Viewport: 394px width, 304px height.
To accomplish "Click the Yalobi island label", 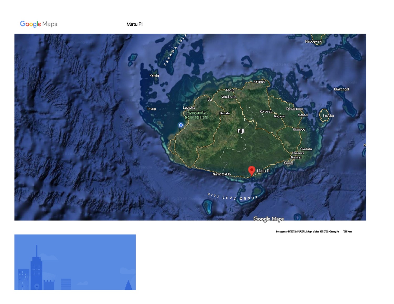I will (154, 76).
